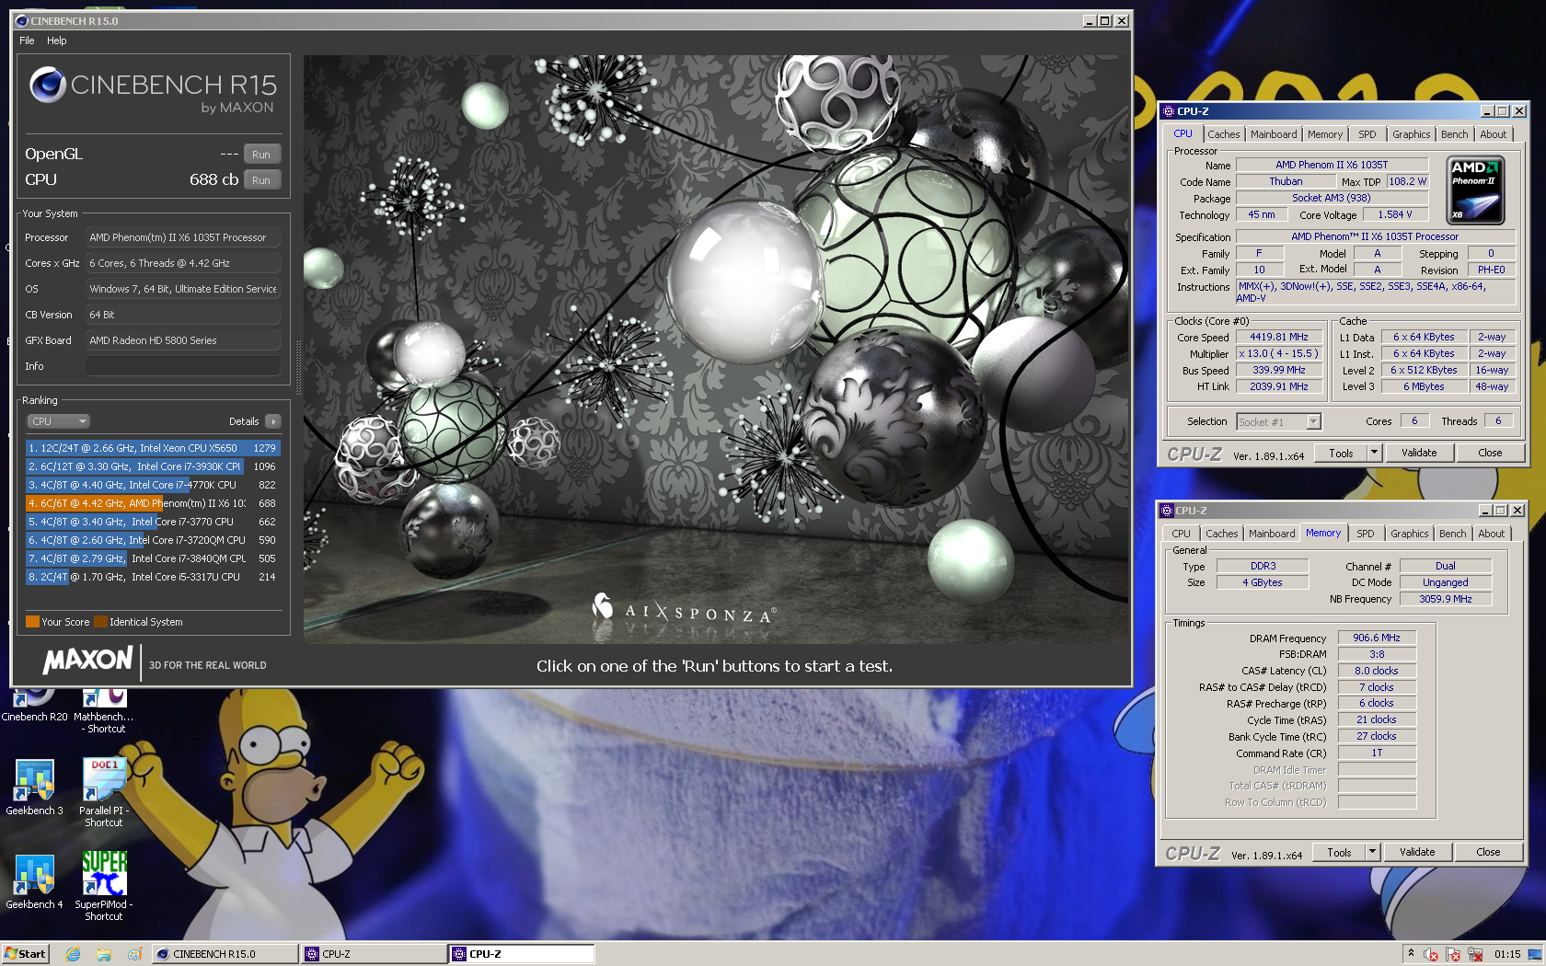Viewport: 1546px width, 966px height.
Task: Click the upper CPU-Z title bar icon
Action: [1169, 111]
